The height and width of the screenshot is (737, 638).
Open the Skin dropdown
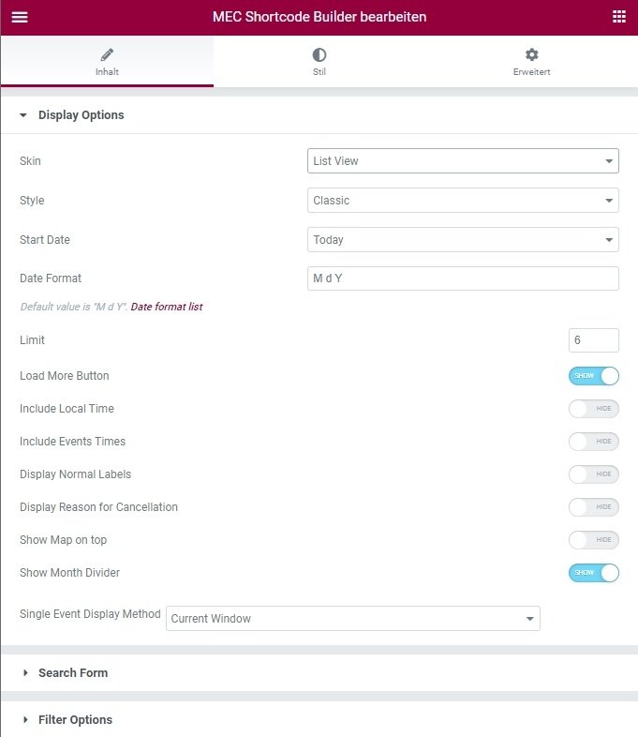point(463,161)
